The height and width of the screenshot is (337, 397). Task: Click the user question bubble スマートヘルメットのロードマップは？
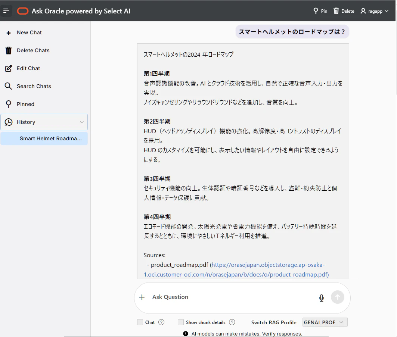click(292, 32)
